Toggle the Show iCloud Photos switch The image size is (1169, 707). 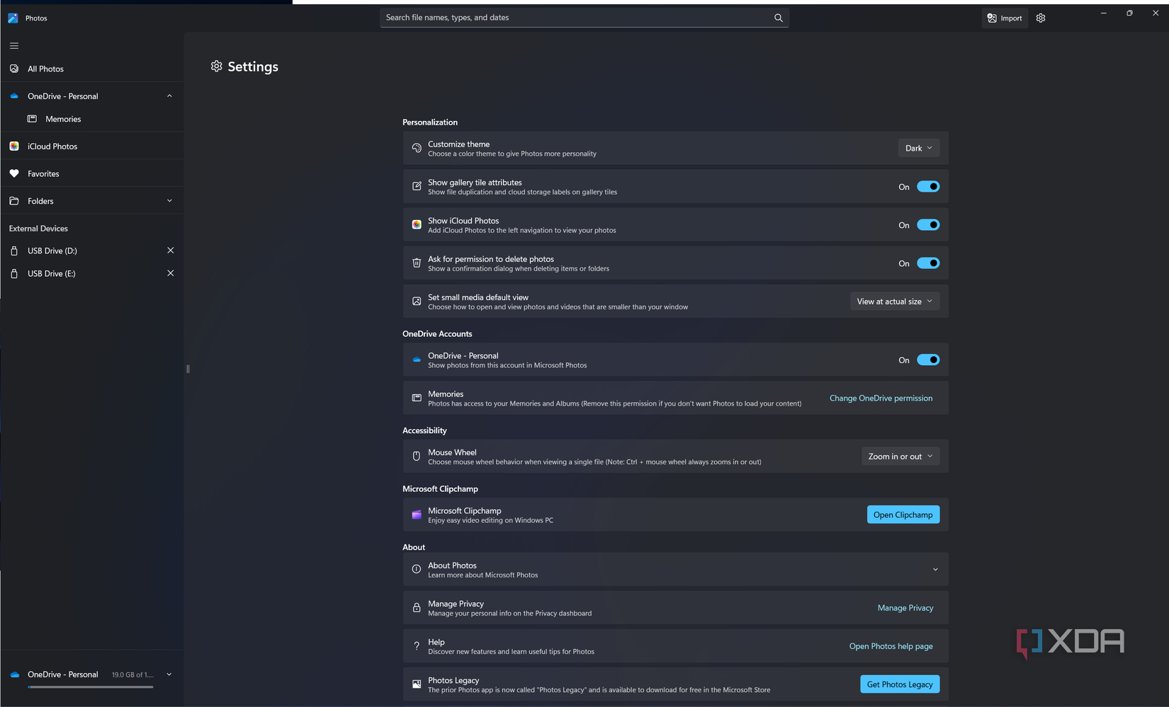(x=928, y=225)
